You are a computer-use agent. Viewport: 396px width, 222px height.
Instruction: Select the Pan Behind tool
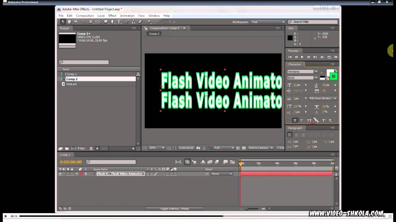(x=98, y=22)
